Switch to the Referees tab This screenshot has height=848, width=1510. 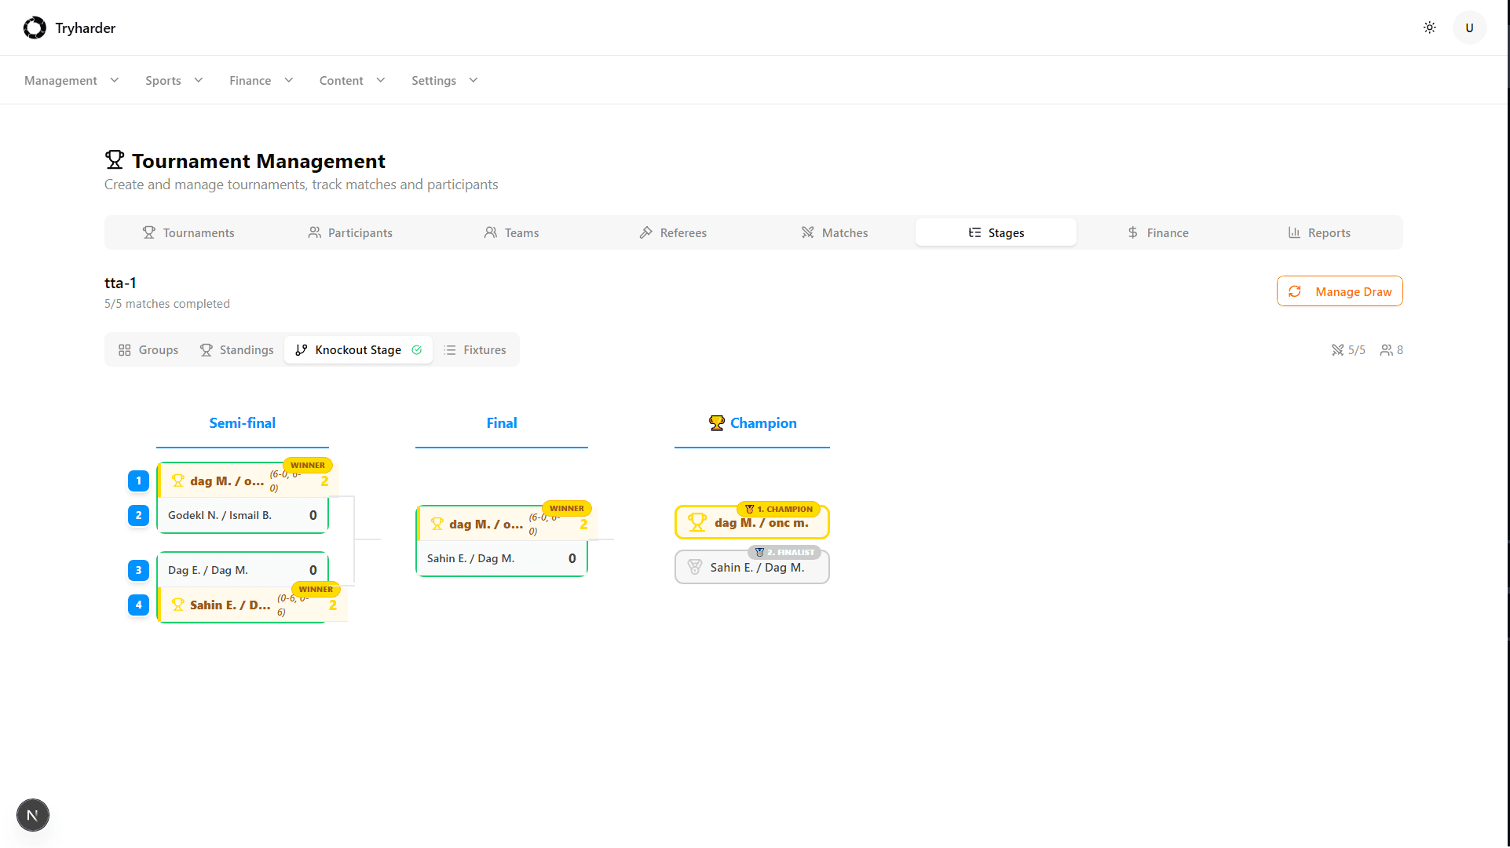click(x=673, y=232)
